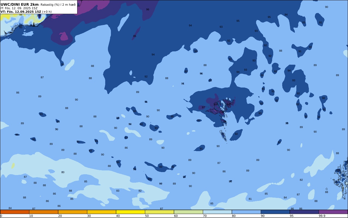The image size is (348, 218).
Task: Click the bright yellow 40–50 legend swatch
Action: pos(130,212)
